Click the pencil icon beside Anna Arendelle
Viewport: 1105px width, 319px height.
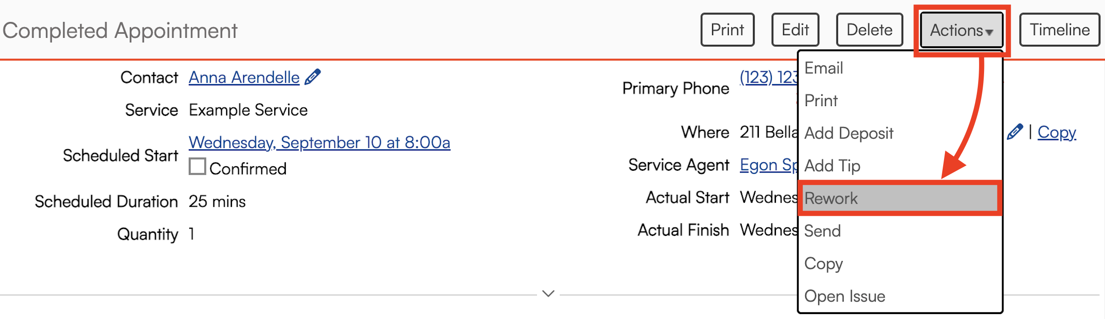(312, 77)
